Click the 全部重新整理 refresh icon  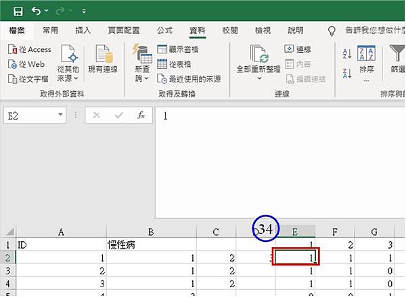[x=259, y=54]
